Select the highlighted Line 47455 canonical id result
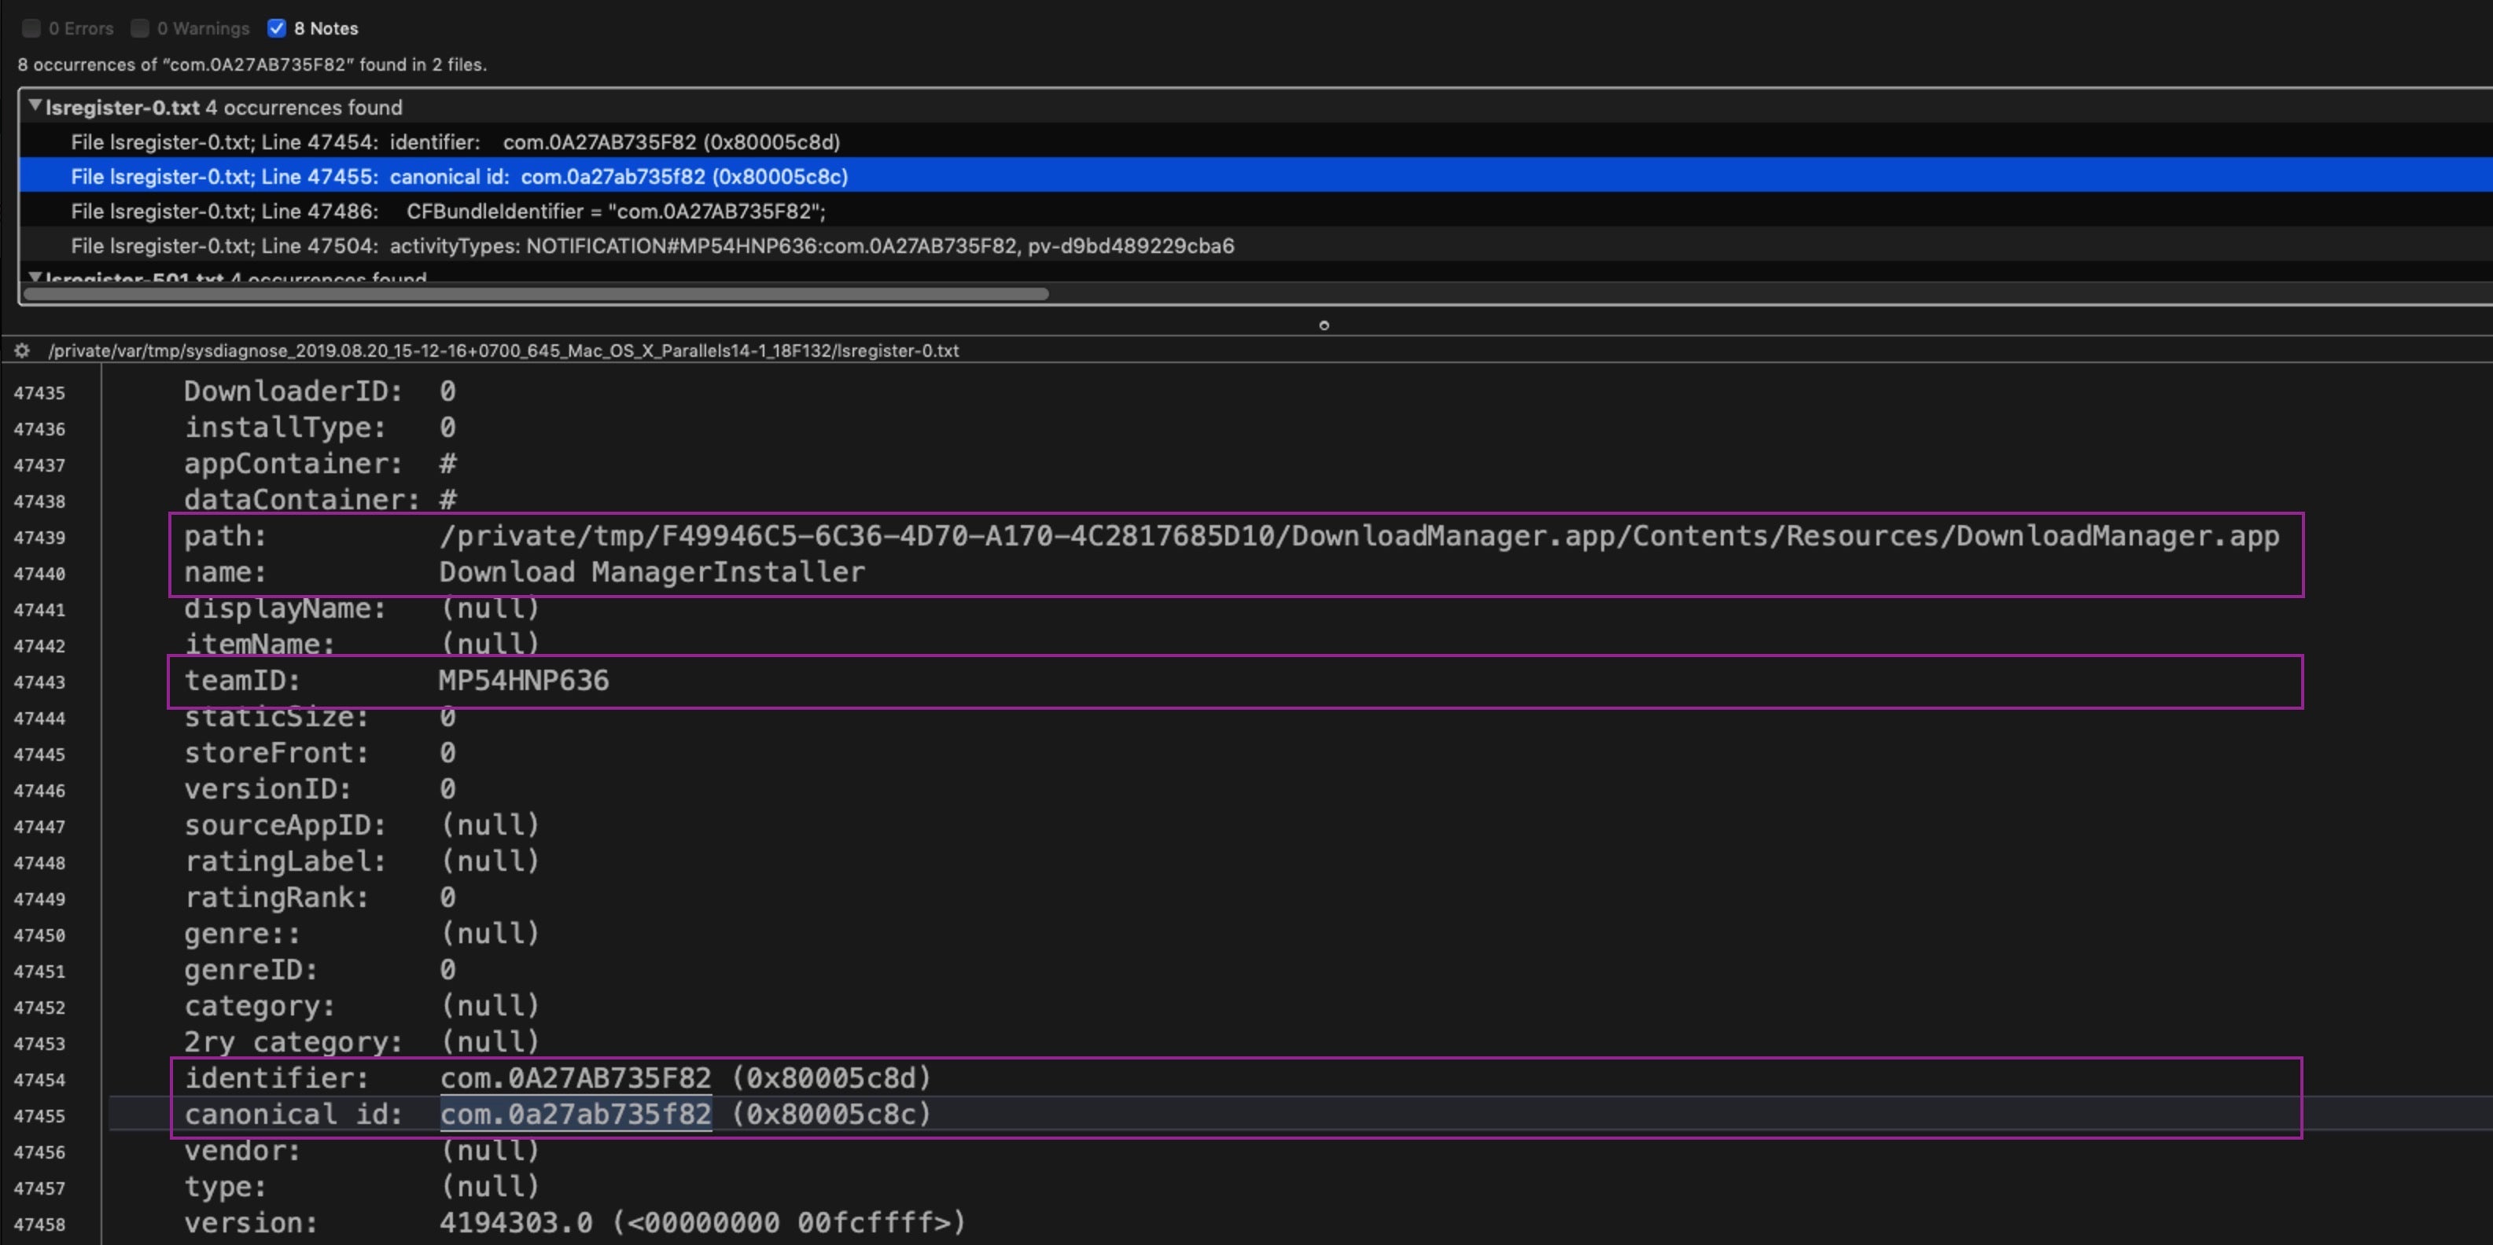The image size is (2493, 1245). (458, 177)
